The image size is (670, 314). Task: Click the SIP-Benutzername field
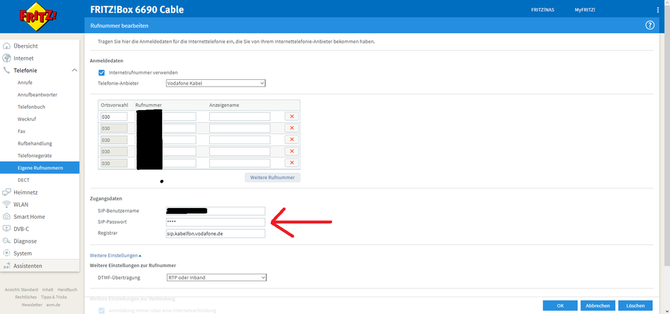click(x=215, y=211)
